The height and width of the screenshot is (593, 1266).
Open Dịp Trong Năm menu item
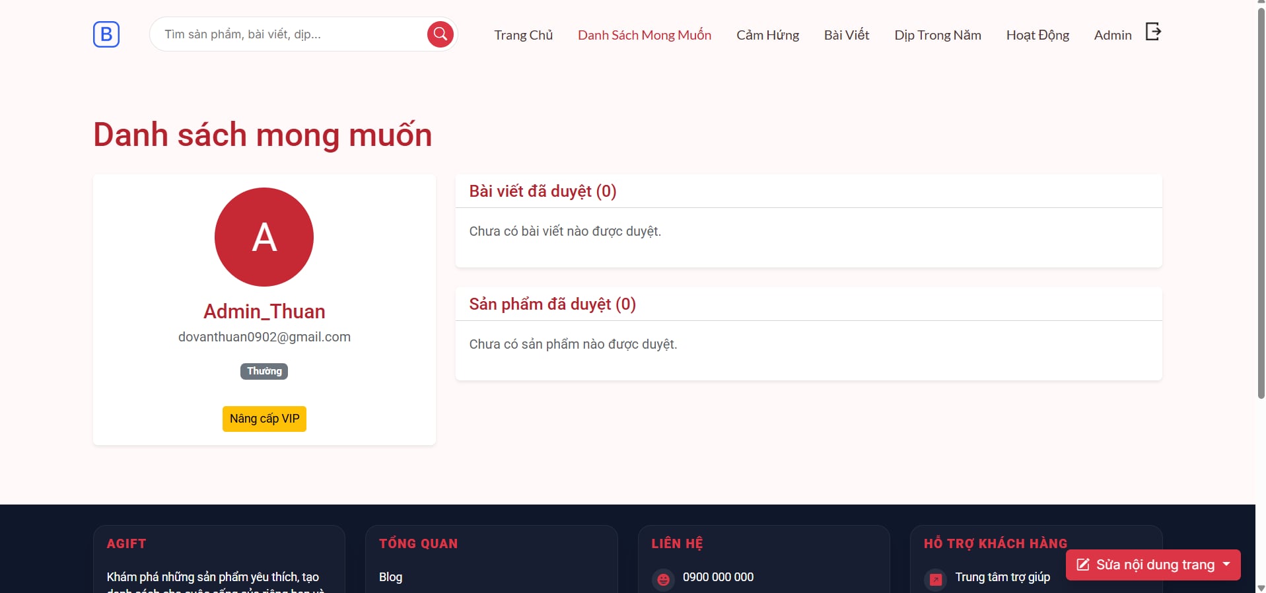[938, 35]
